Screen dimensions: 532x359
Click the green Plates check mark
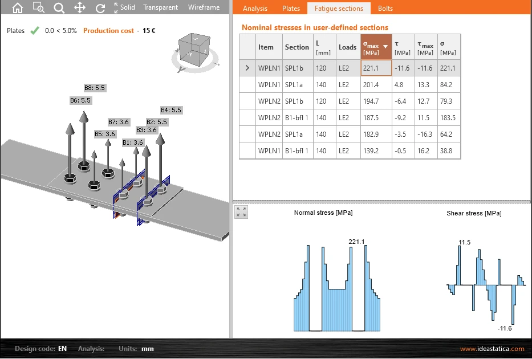click(35, 31)
